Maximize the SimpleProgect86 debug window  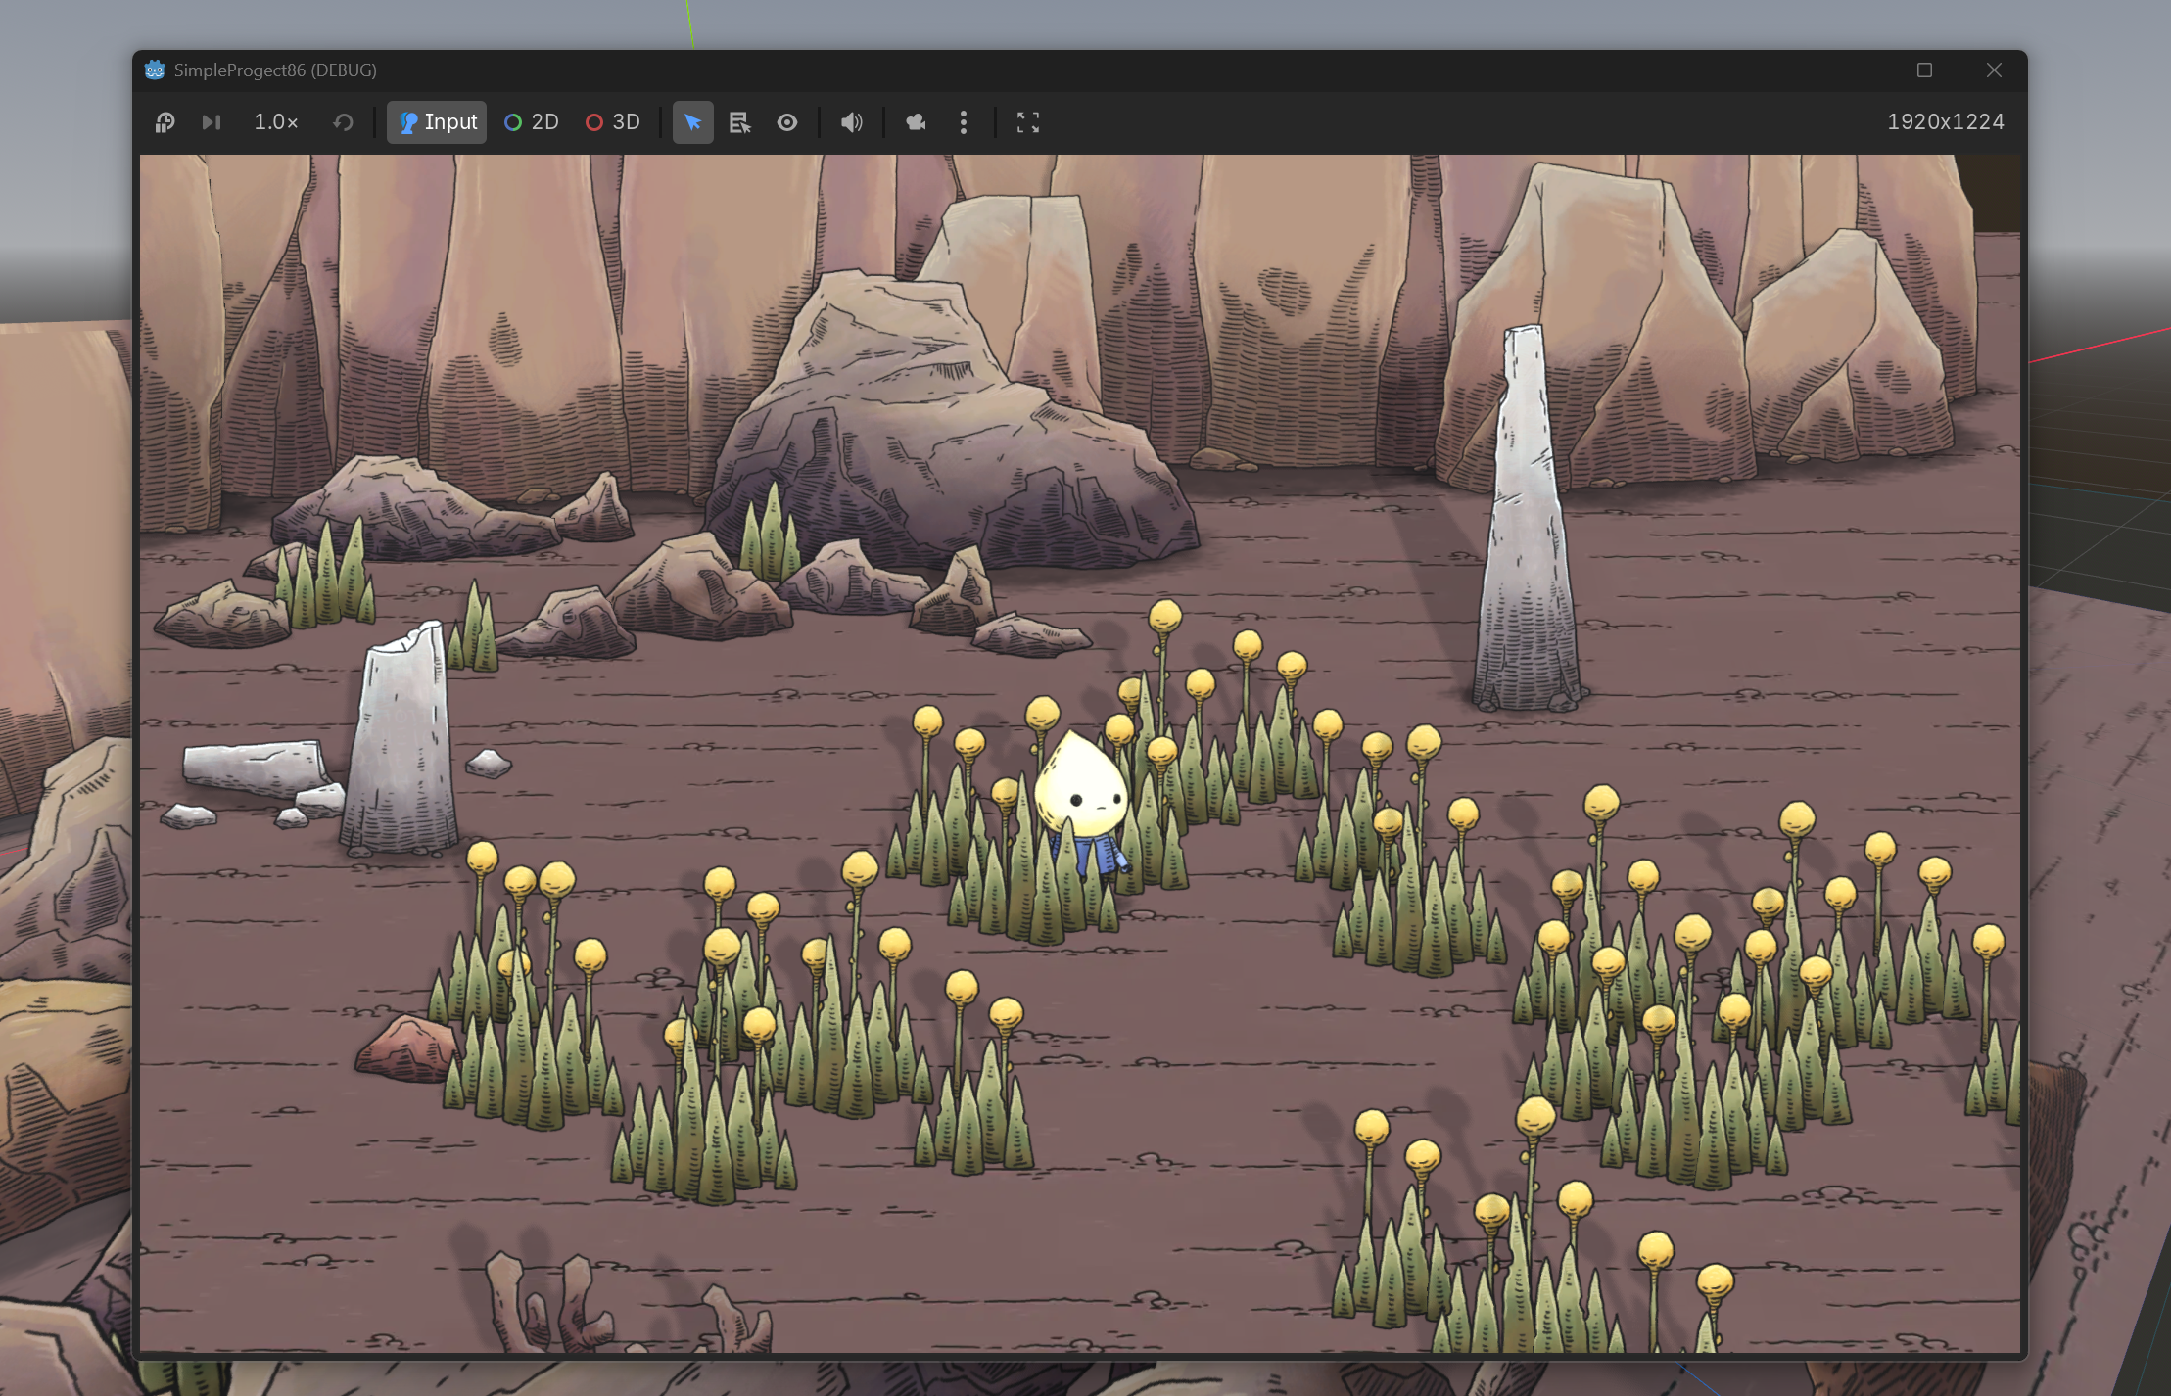tap(1924, 70)
